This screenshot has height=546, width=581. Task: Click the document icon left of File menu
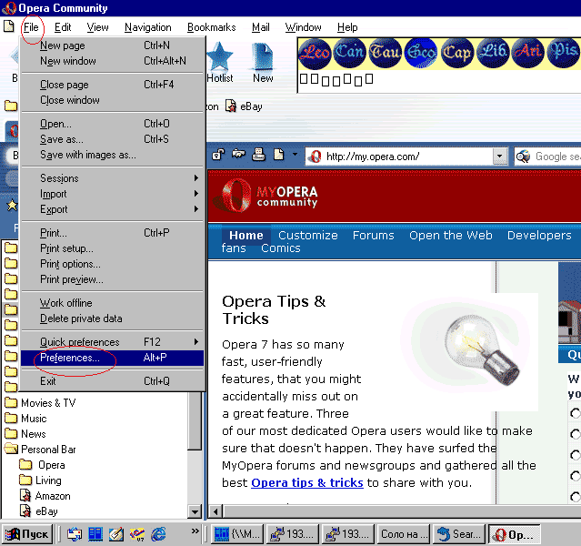click(8, 26)
